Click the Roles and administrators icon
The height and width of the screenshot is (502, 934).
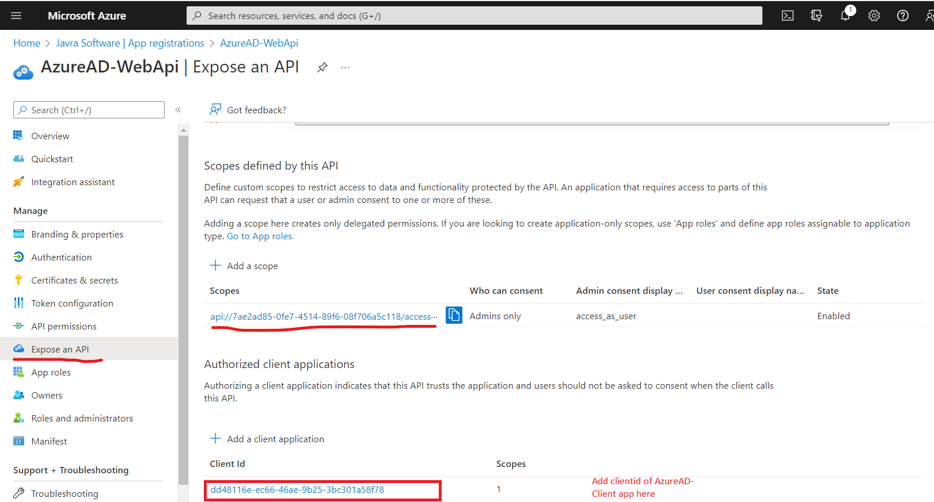click(18, 418)
